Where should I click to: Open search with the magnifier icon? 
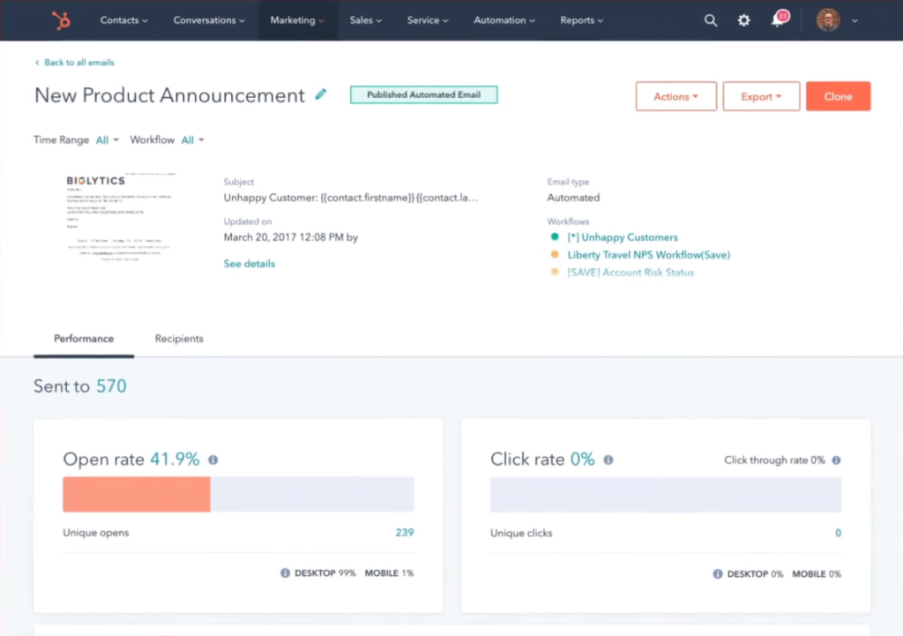[711, 20]
